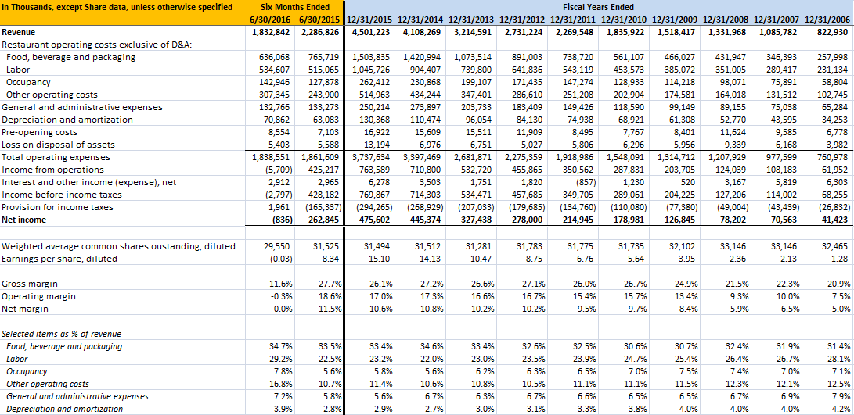Viewport: 854px width, 415px height.
Task: Select 2006 revenue value 822,930
Action: pos(835,32)
